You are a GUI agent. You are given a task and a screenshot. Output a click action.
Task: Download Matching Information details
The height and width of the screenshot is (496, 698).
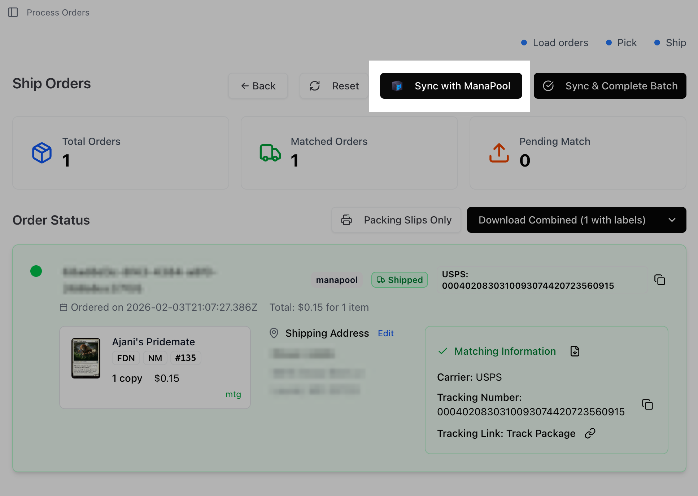pos(575,351)
